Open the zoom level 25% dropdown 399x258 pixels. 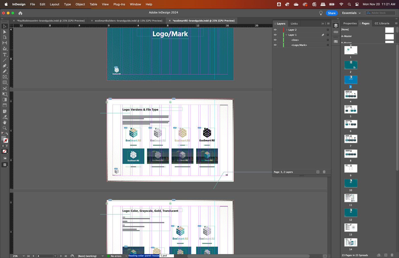(x=23, y=256)
